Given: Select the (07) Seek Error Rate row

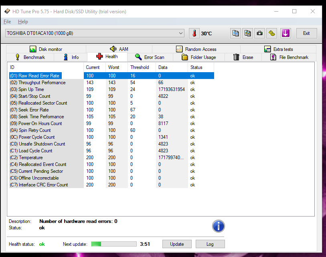Looking at the screenshot, I should [x=111, y=110].
